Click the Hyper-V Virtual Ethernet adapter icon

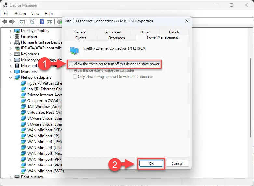coord(23,83)
